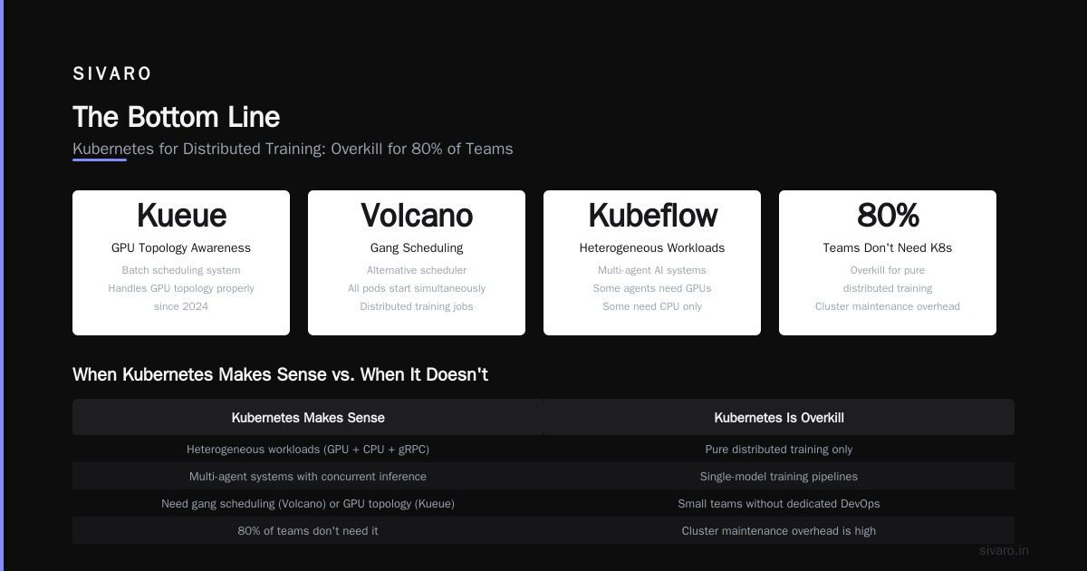Screen dimensions: 1087x571
Task: Open the Kueue card
Action: click(x=181, y=263)
